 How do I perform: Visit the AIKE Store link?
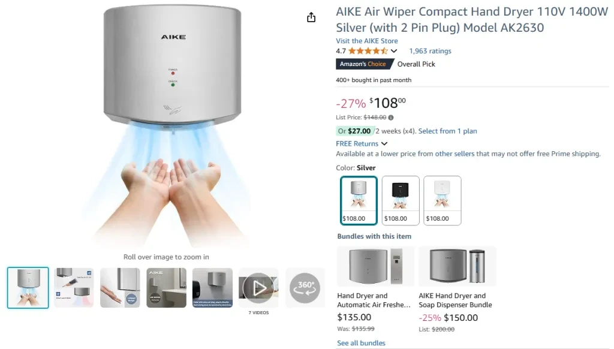coord(367,41)
